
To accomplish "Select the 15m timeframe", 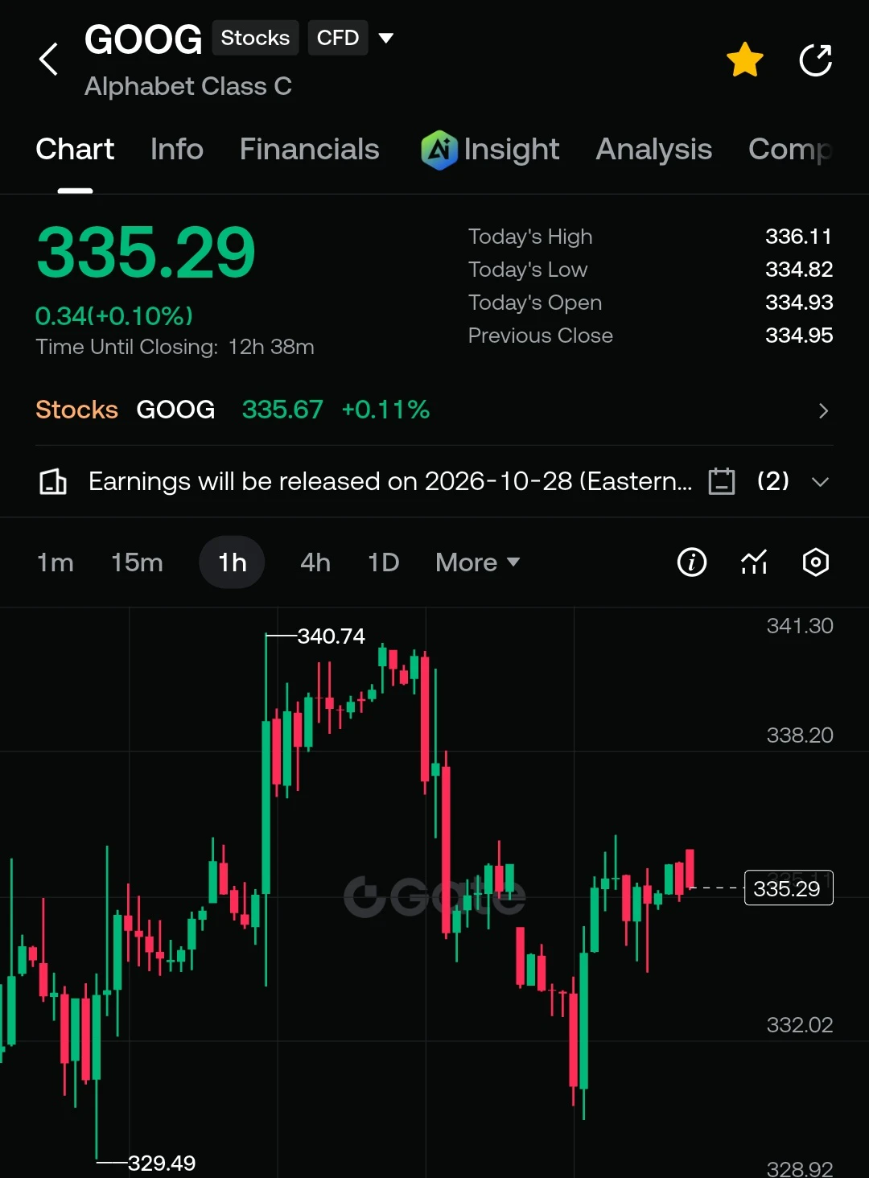I will (x=137, y=562).
